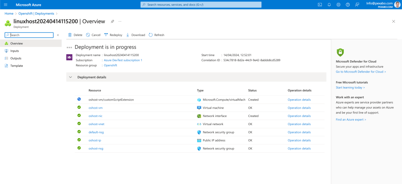The height and width of the screenshot is (184, 402).
Task: Open the oshost-nic resource link
Action: (x=95, y=116)
